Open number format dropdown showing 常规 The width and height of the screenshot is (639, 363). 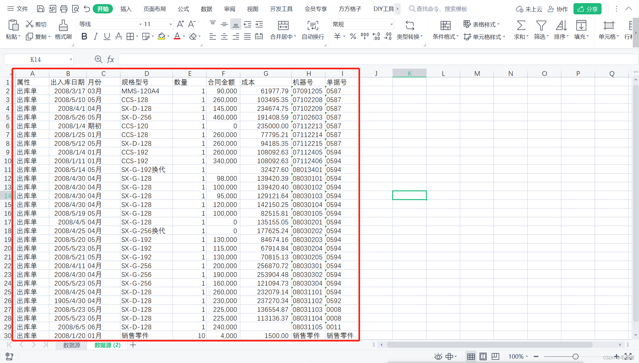(x=392, y=24)
